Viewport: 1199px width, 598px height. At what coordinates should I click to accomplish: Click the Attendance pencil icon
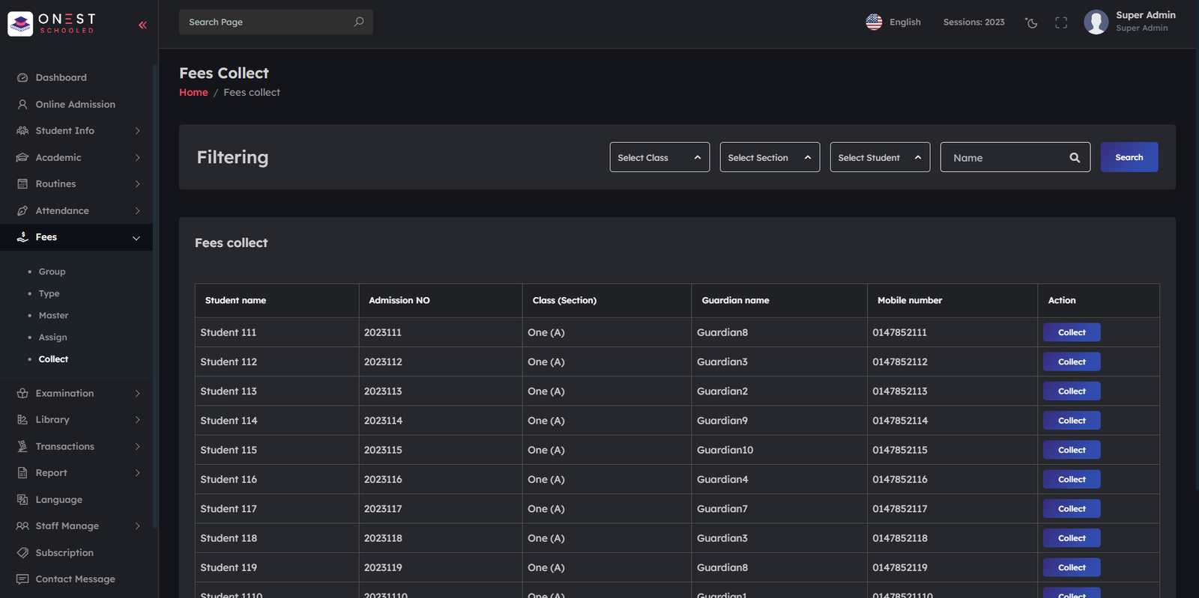click(x=22, y=211)
